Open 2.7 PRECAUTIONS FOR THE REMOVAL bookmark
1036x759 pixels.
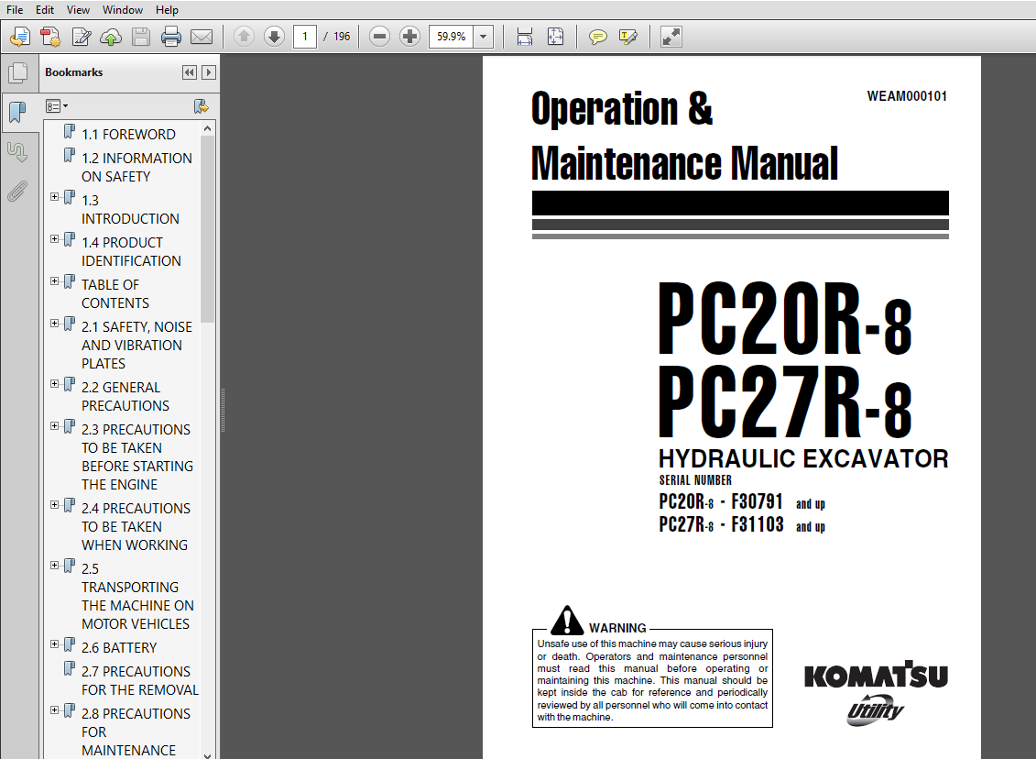pos(140,680)
